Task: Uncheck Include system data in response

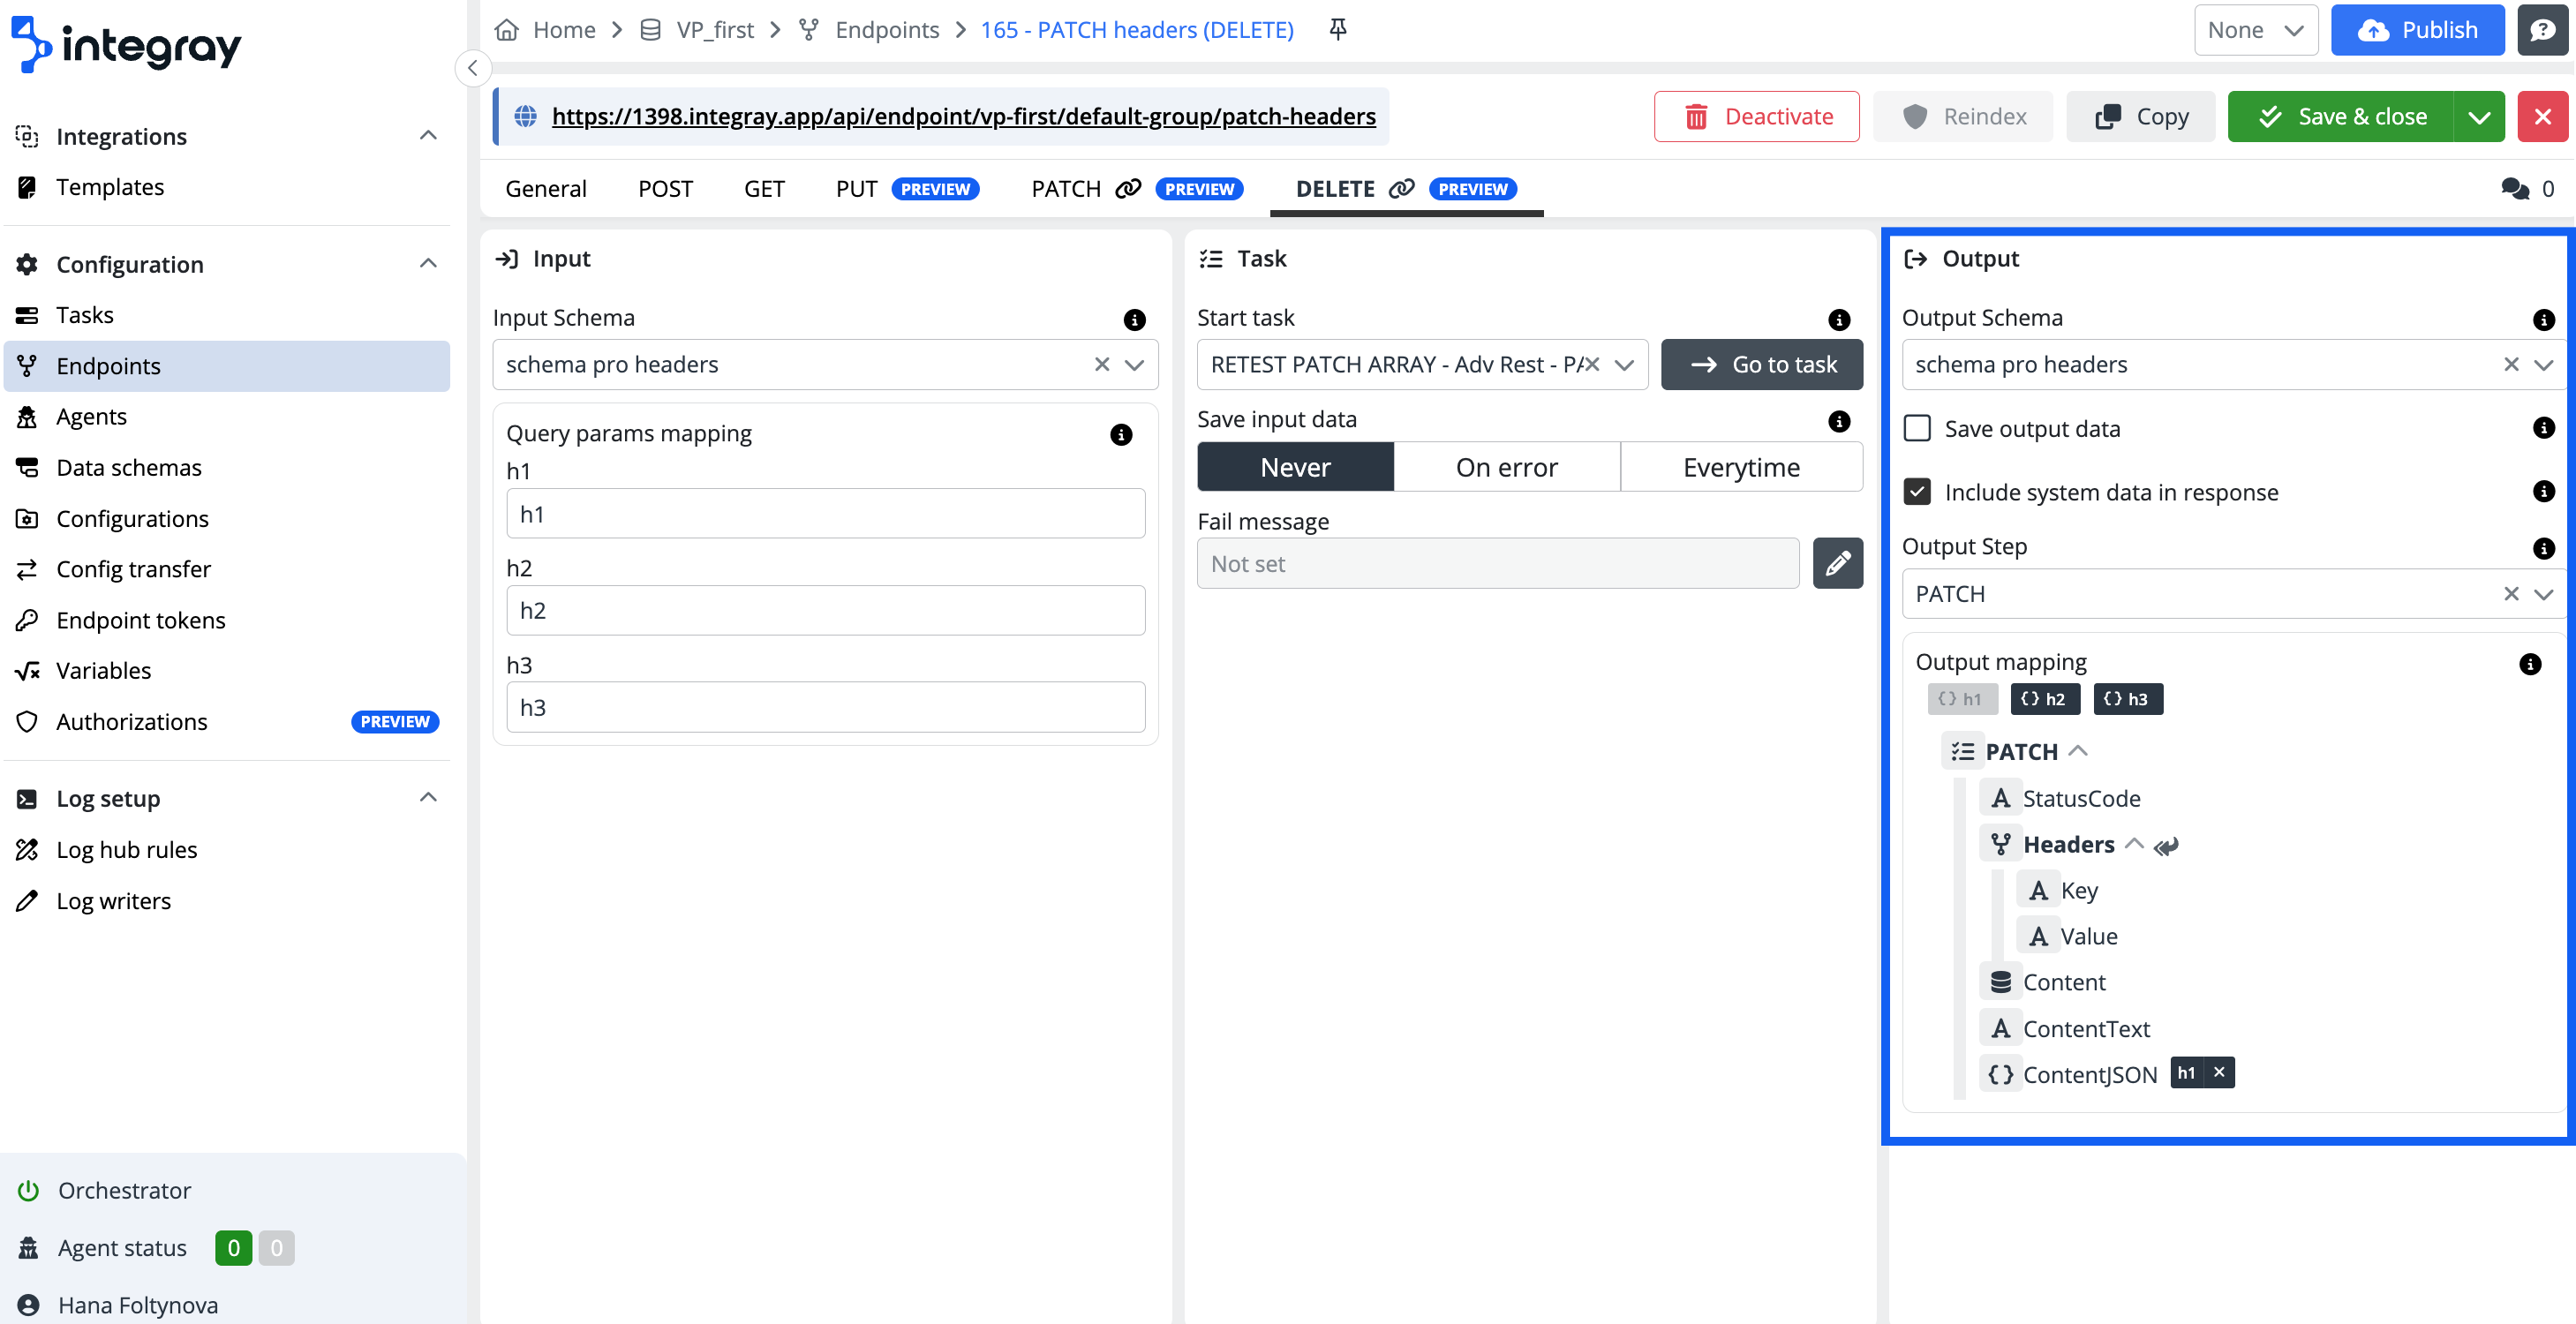Action: click(1917, 492)
